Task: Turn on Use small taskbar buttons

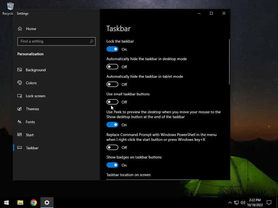Action: tap(112, 102)
